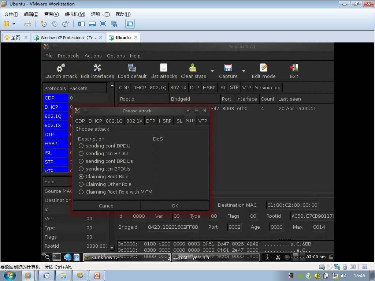Click the Exit icon in Yersinia toolbar
This screenshot has width=375, height=281.
pos(294,68)
